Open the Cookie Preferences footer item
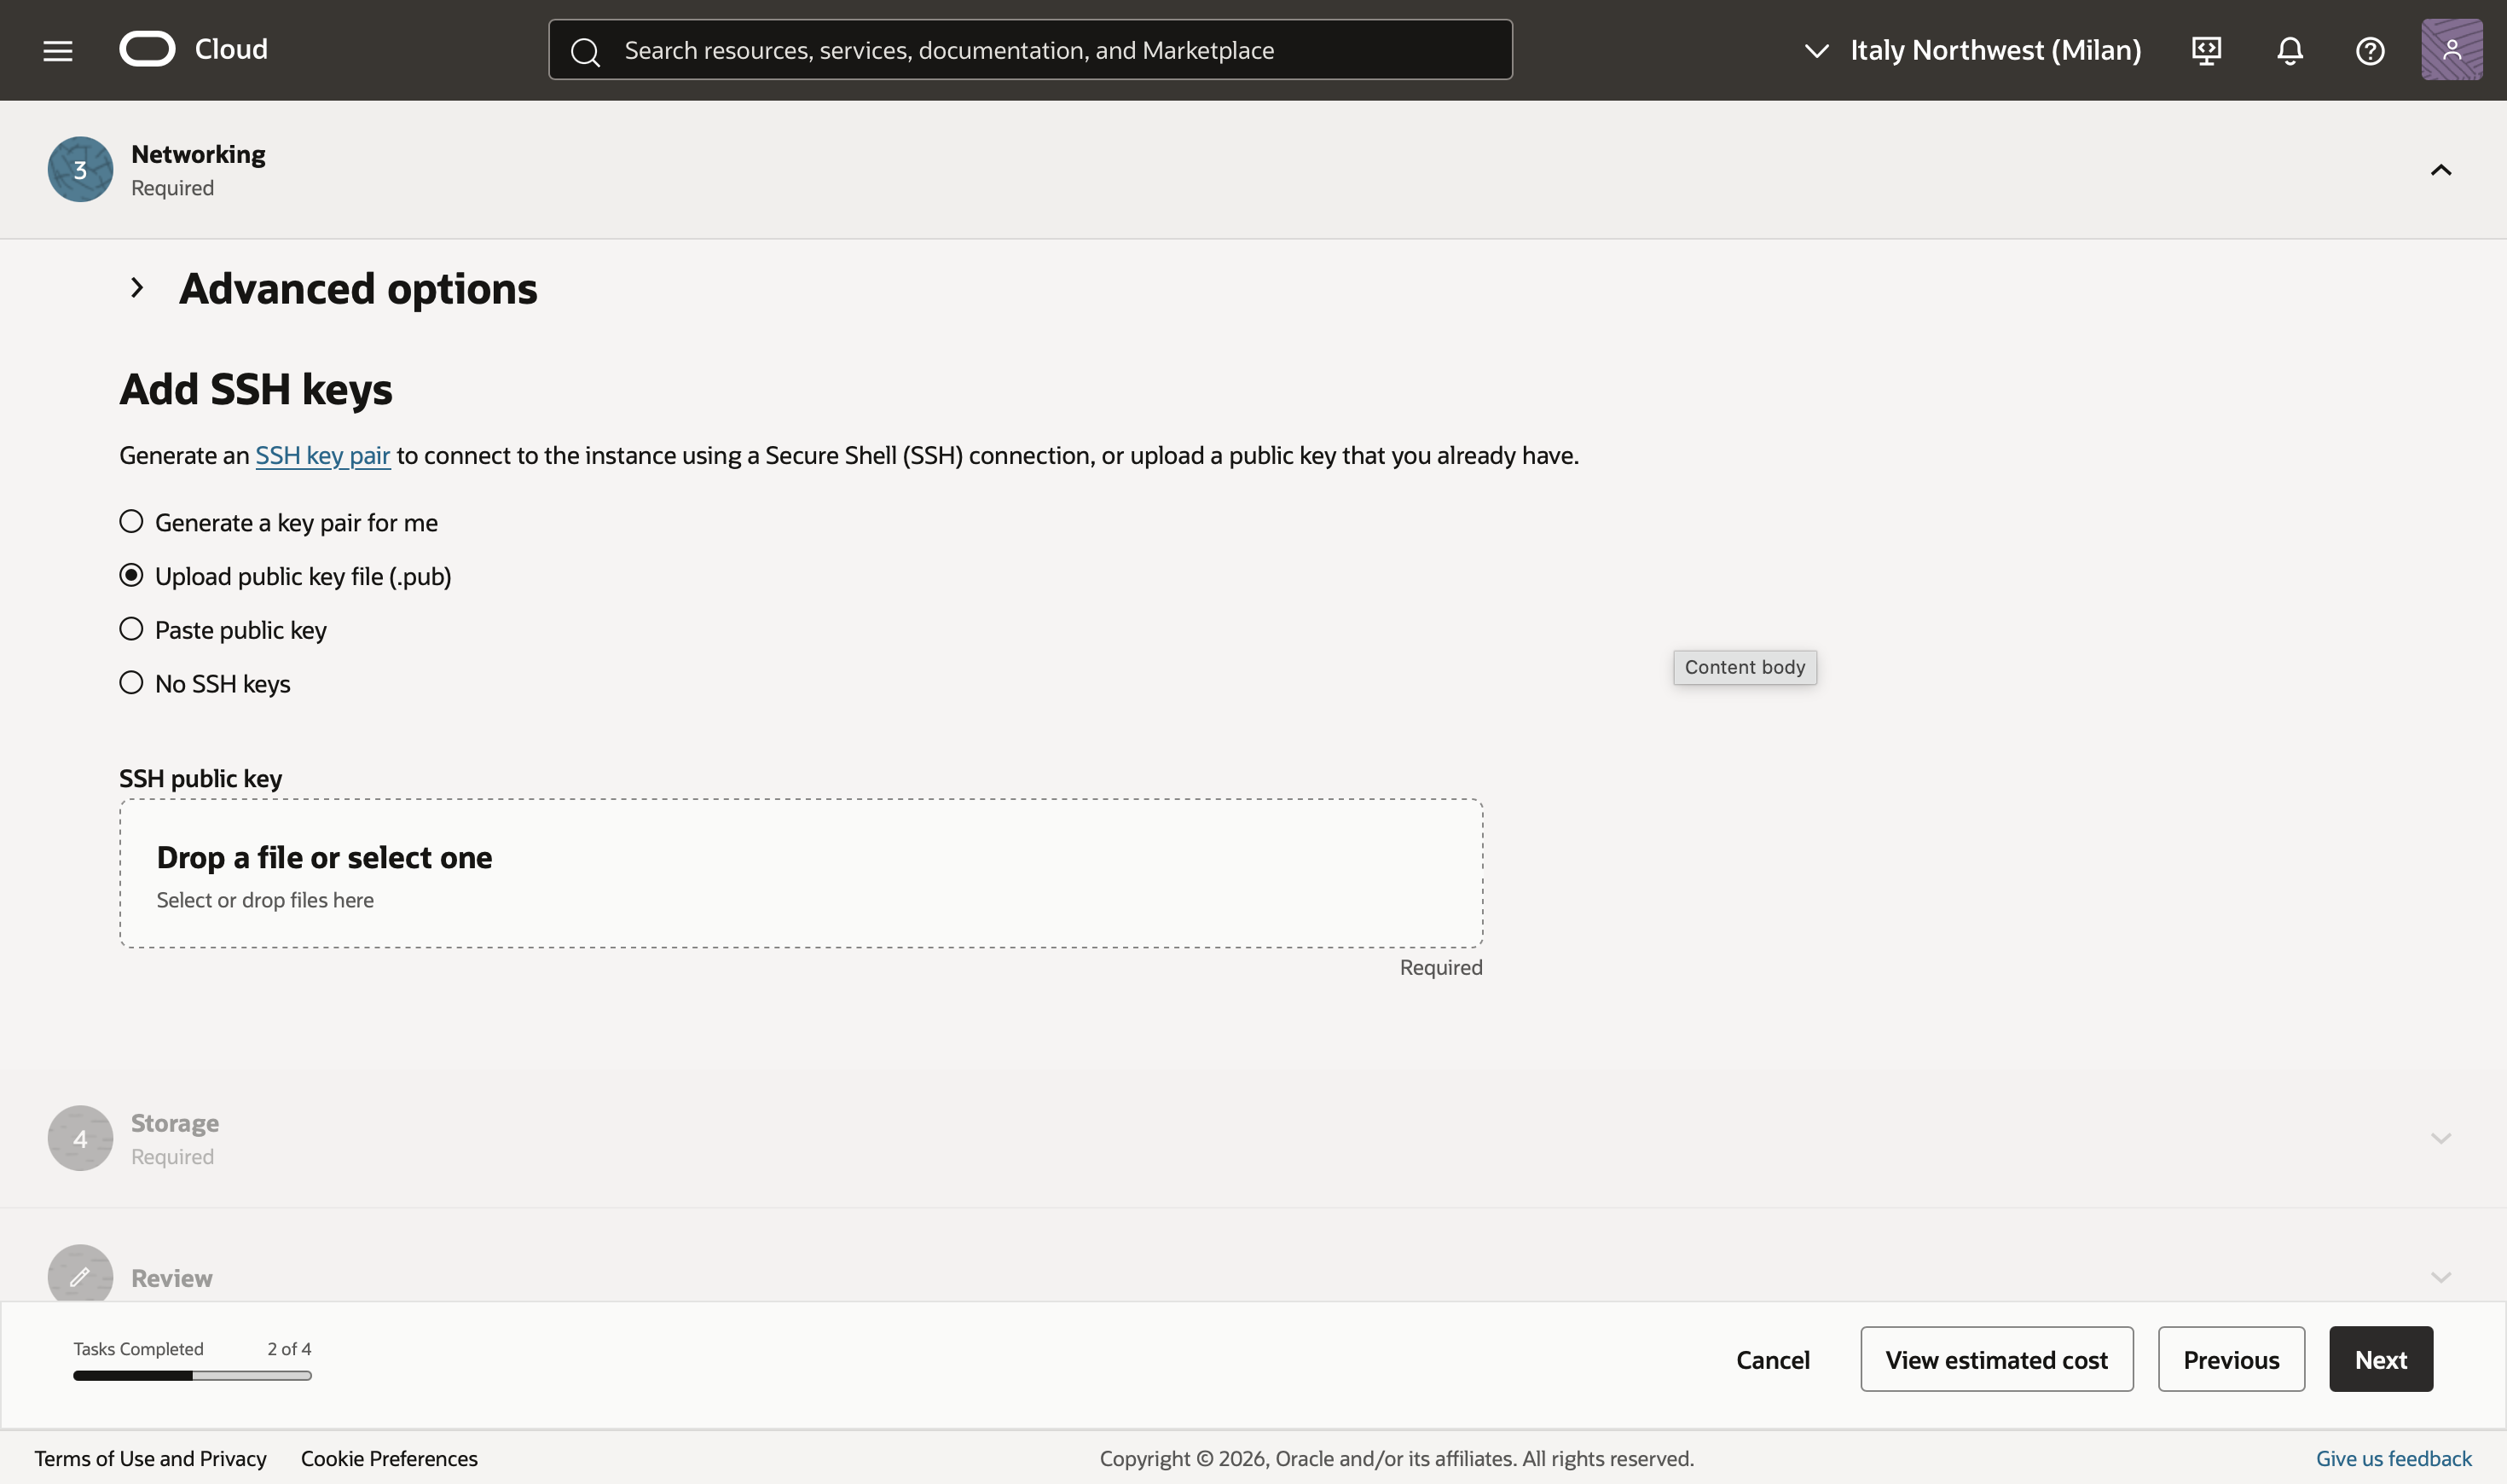 [389, 1458]
